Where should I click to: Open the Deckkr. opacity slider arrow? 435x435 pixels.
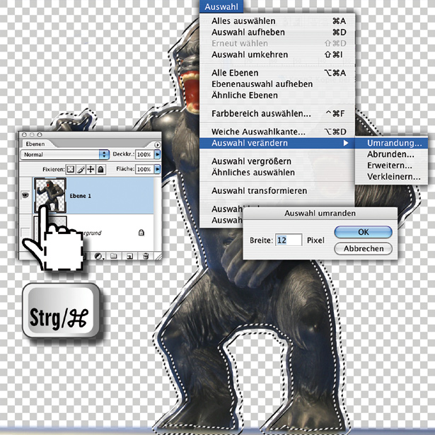(x=157, y=154)
